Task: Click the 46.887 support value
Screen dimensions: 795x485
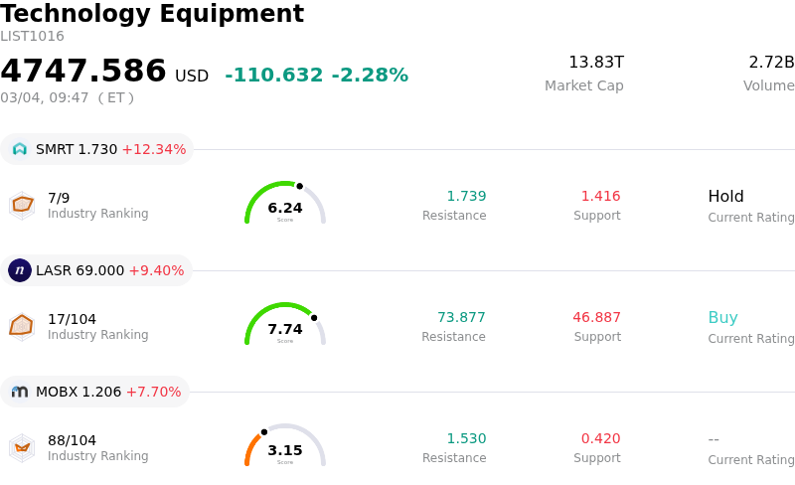Action: click(596, 318)
